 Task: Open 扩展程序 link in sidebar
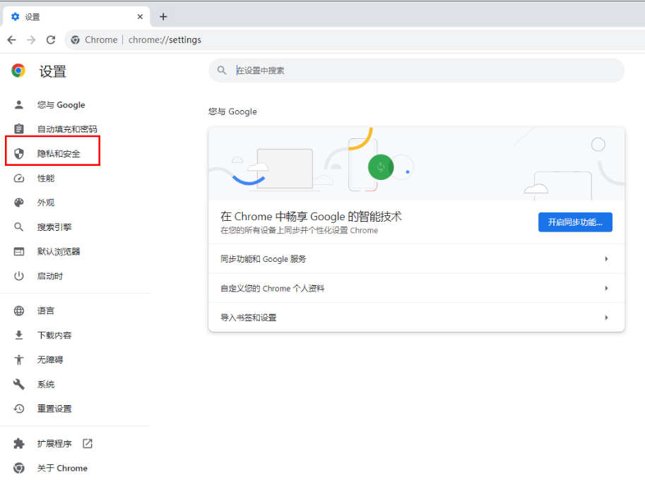click(x=54, y=443)
